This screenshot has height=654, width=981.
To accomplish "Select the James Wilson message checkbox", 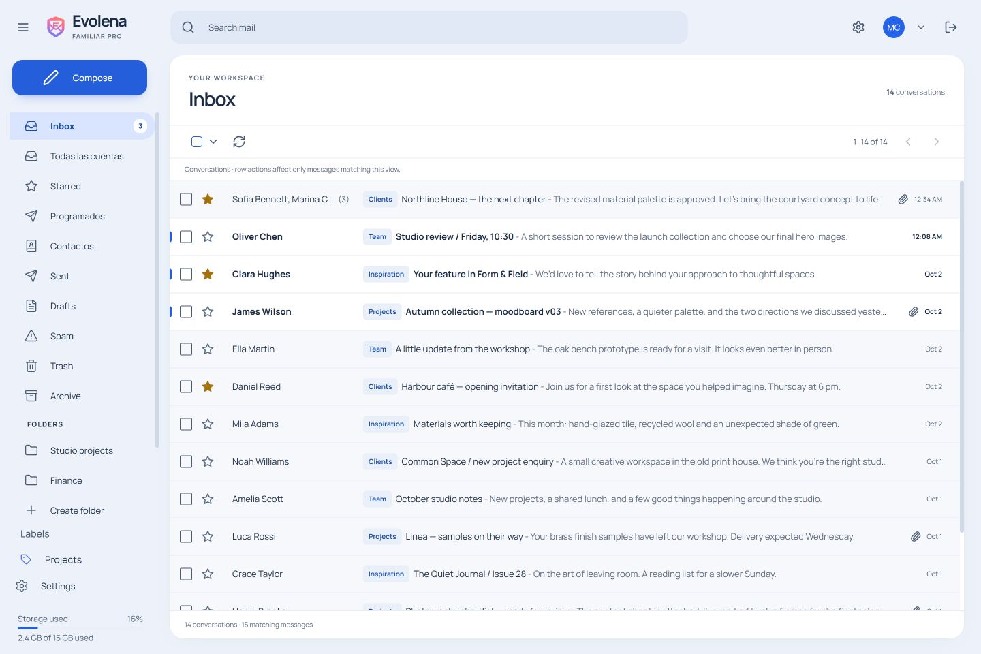I will pos(186,311).
